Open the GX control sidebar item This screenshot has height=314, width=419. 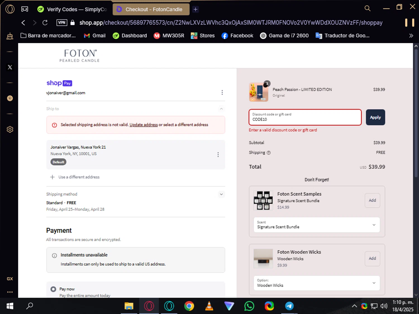point(10,279)
